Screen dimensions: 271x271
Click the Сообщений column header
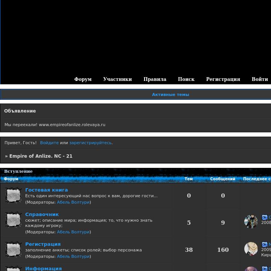[x=222, y=179]
